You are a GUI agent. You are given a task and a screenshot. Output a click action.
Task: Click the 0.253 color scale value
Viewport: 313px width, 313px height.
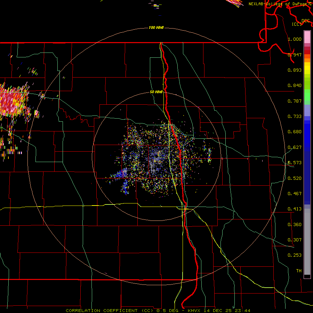tap(295, 255)
